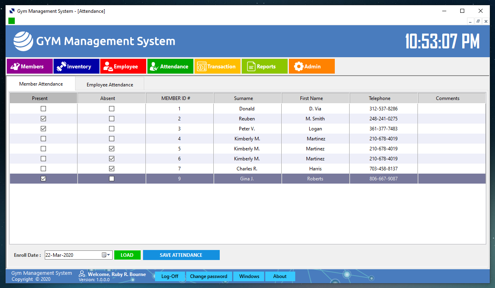Viewport: 495px width, 288px height.
Task: Uncheck Present for member Reuben
Action: [x=44, y=119]
